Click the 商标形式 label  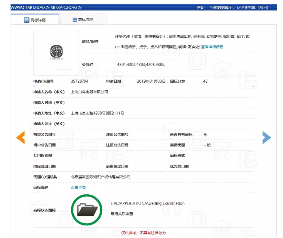click(x=177, y=156)
